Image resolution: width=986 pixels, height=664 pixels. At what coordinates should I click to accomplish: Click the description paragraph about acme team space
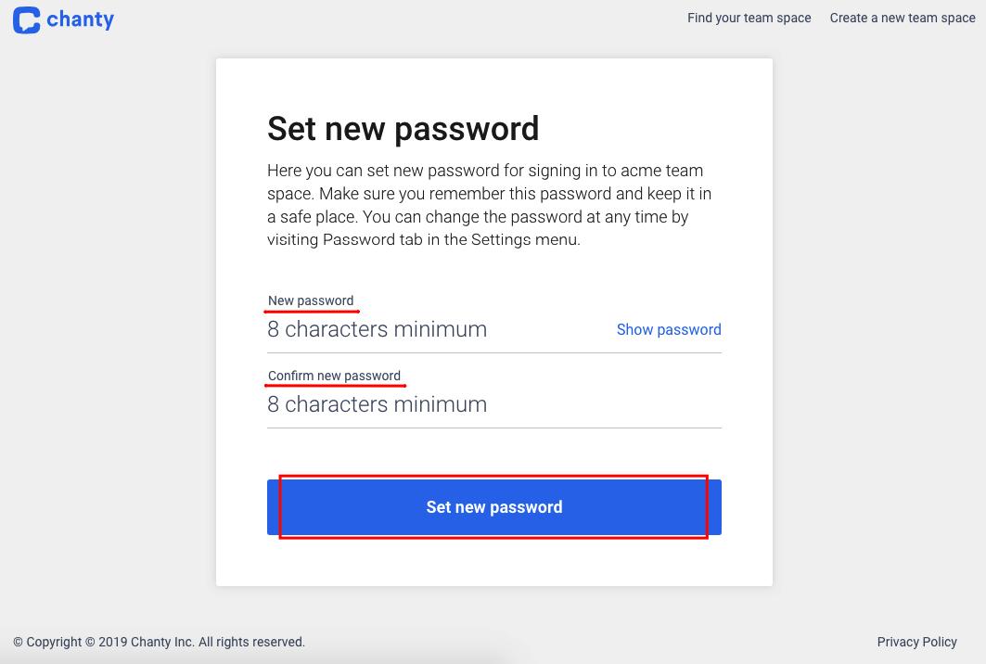point(489,205)
